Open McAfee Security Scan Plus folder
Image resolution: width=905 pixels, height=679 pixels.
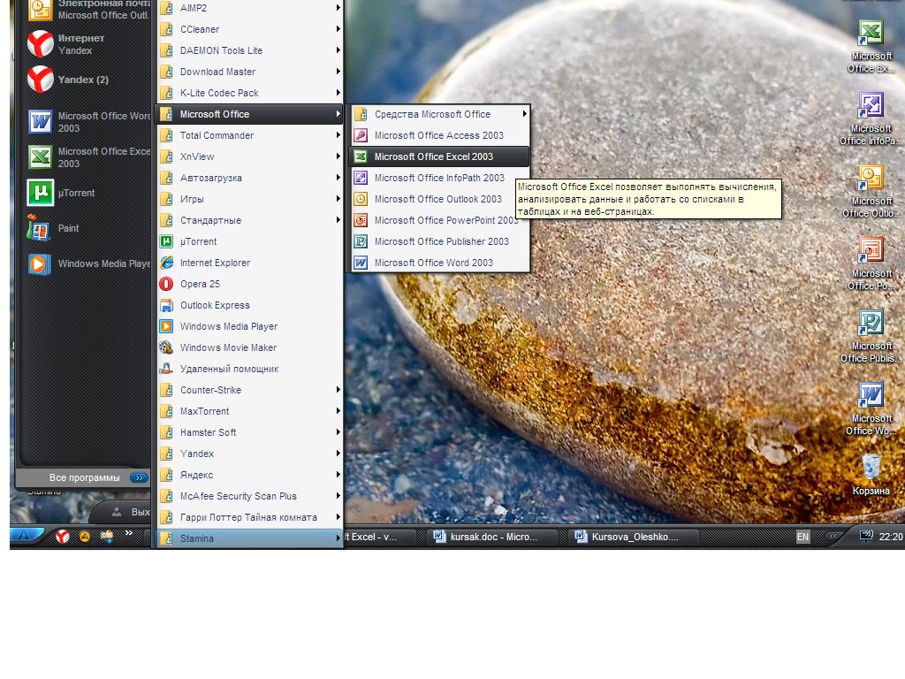(250, 496)
